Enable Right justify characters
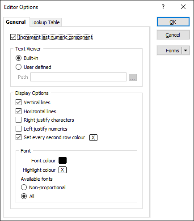 pos(18,120)
